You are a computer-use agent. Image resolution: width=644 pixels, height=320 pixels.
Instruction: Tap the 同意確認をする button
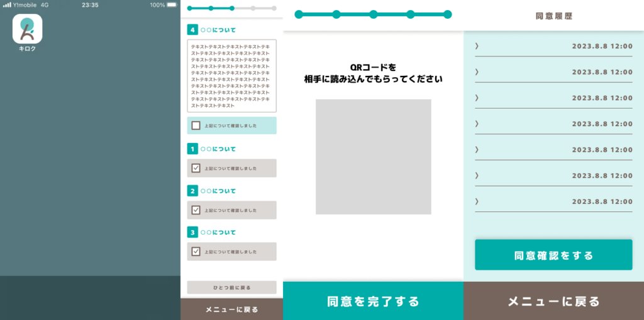click(553, 255)
